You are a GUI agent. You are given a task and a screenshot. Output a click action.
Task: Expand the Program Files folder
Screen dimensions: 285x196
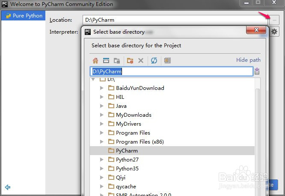pyautogui.click(x=102, y=133)
